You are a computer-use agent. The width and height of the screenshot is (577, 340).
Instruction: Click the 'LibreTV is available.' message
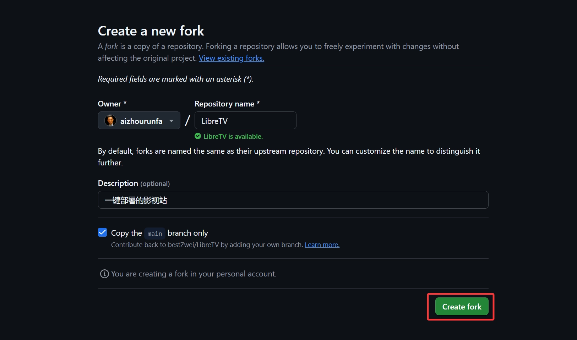233,136
